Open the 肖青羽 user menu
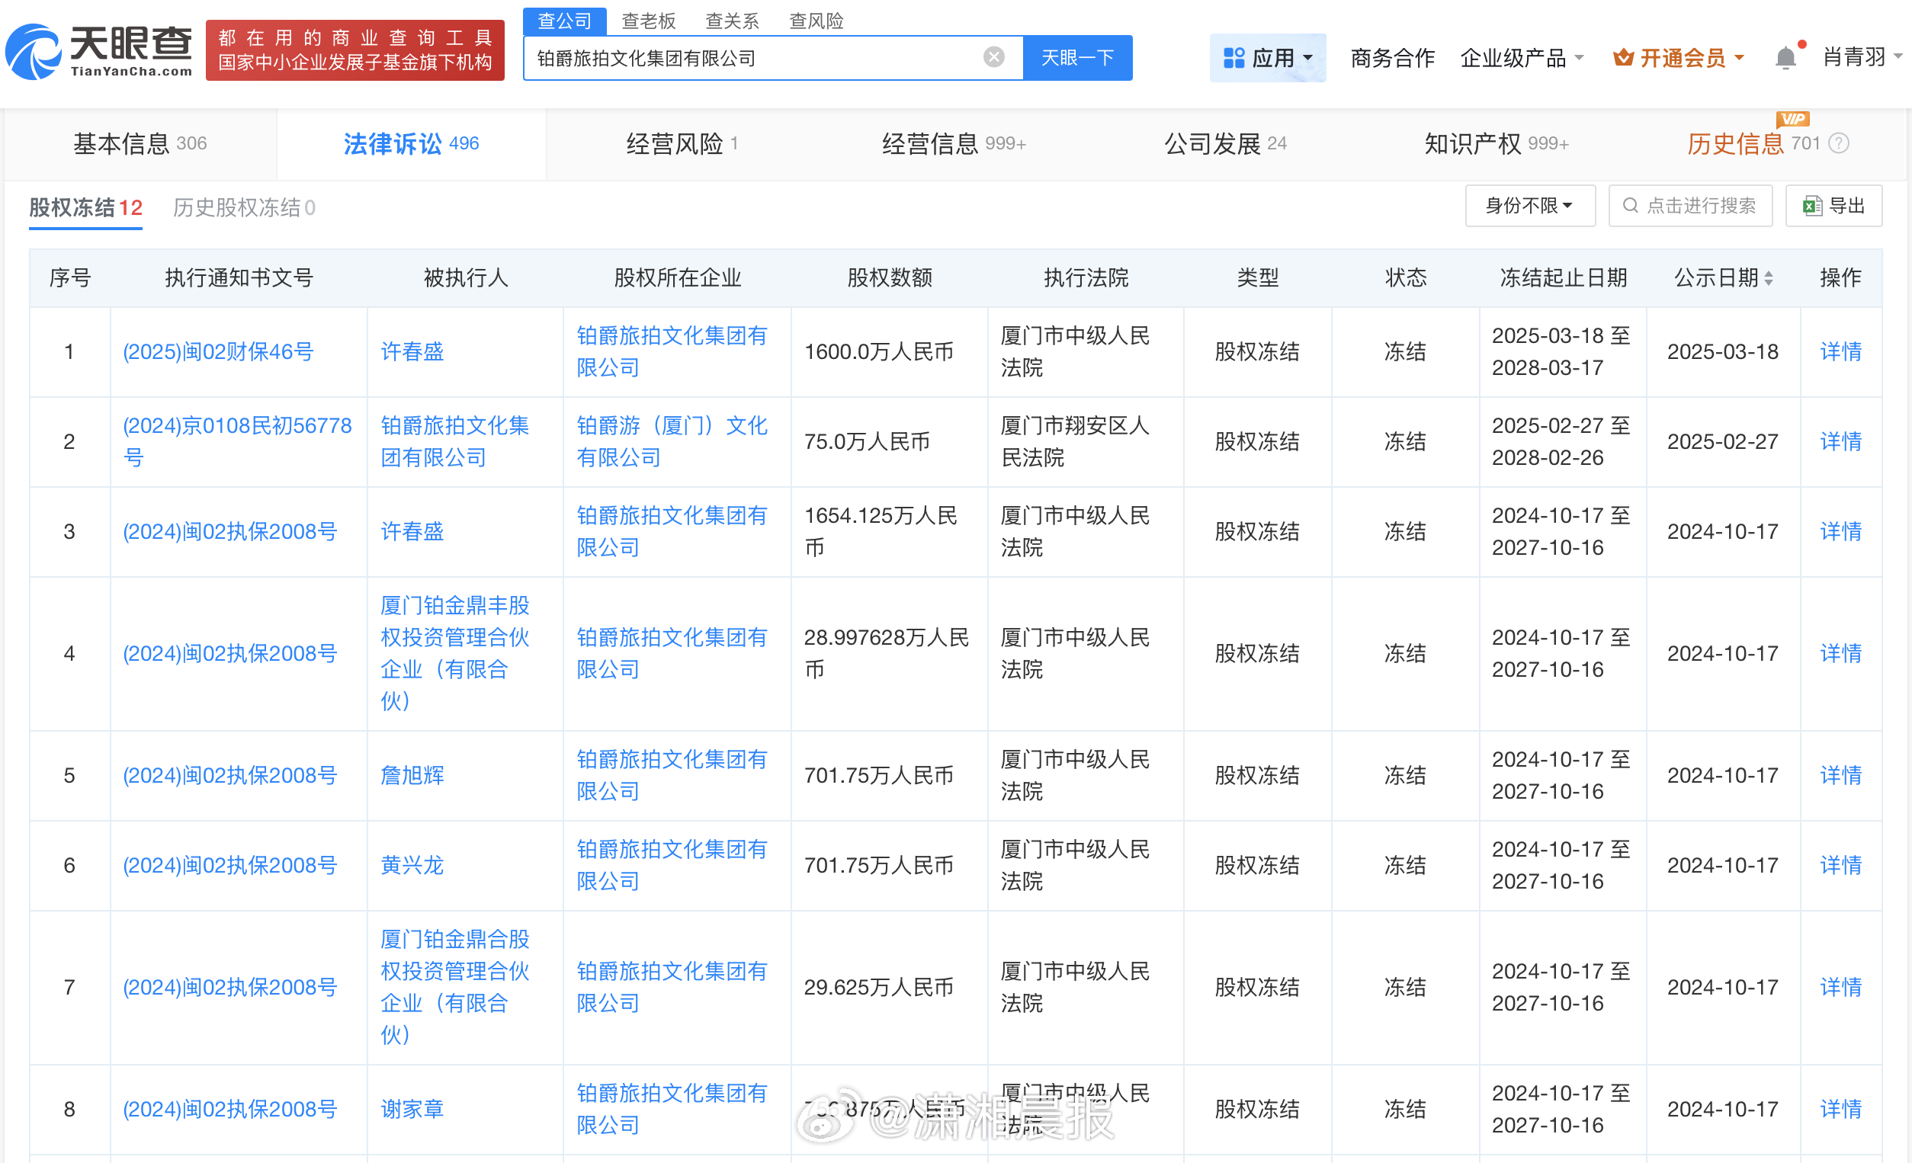Image resolution: width=1912 pixels, height=1163 pixels. point(1862,56)
